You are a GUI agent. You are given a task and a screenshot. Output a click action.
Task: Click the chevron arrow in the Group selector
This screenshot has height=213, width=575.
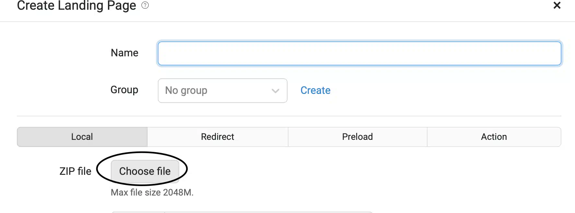pos(276,91)
